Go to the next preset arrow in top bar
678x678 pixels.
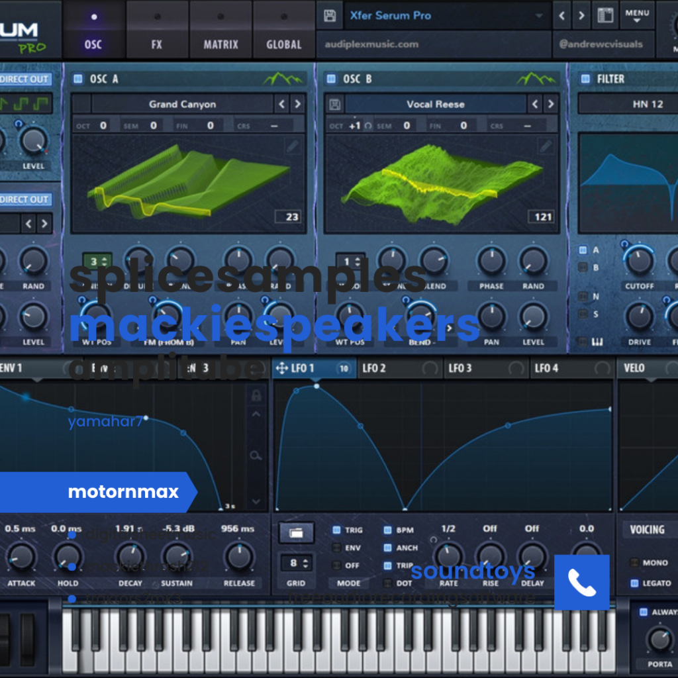[x=581, y=16]
